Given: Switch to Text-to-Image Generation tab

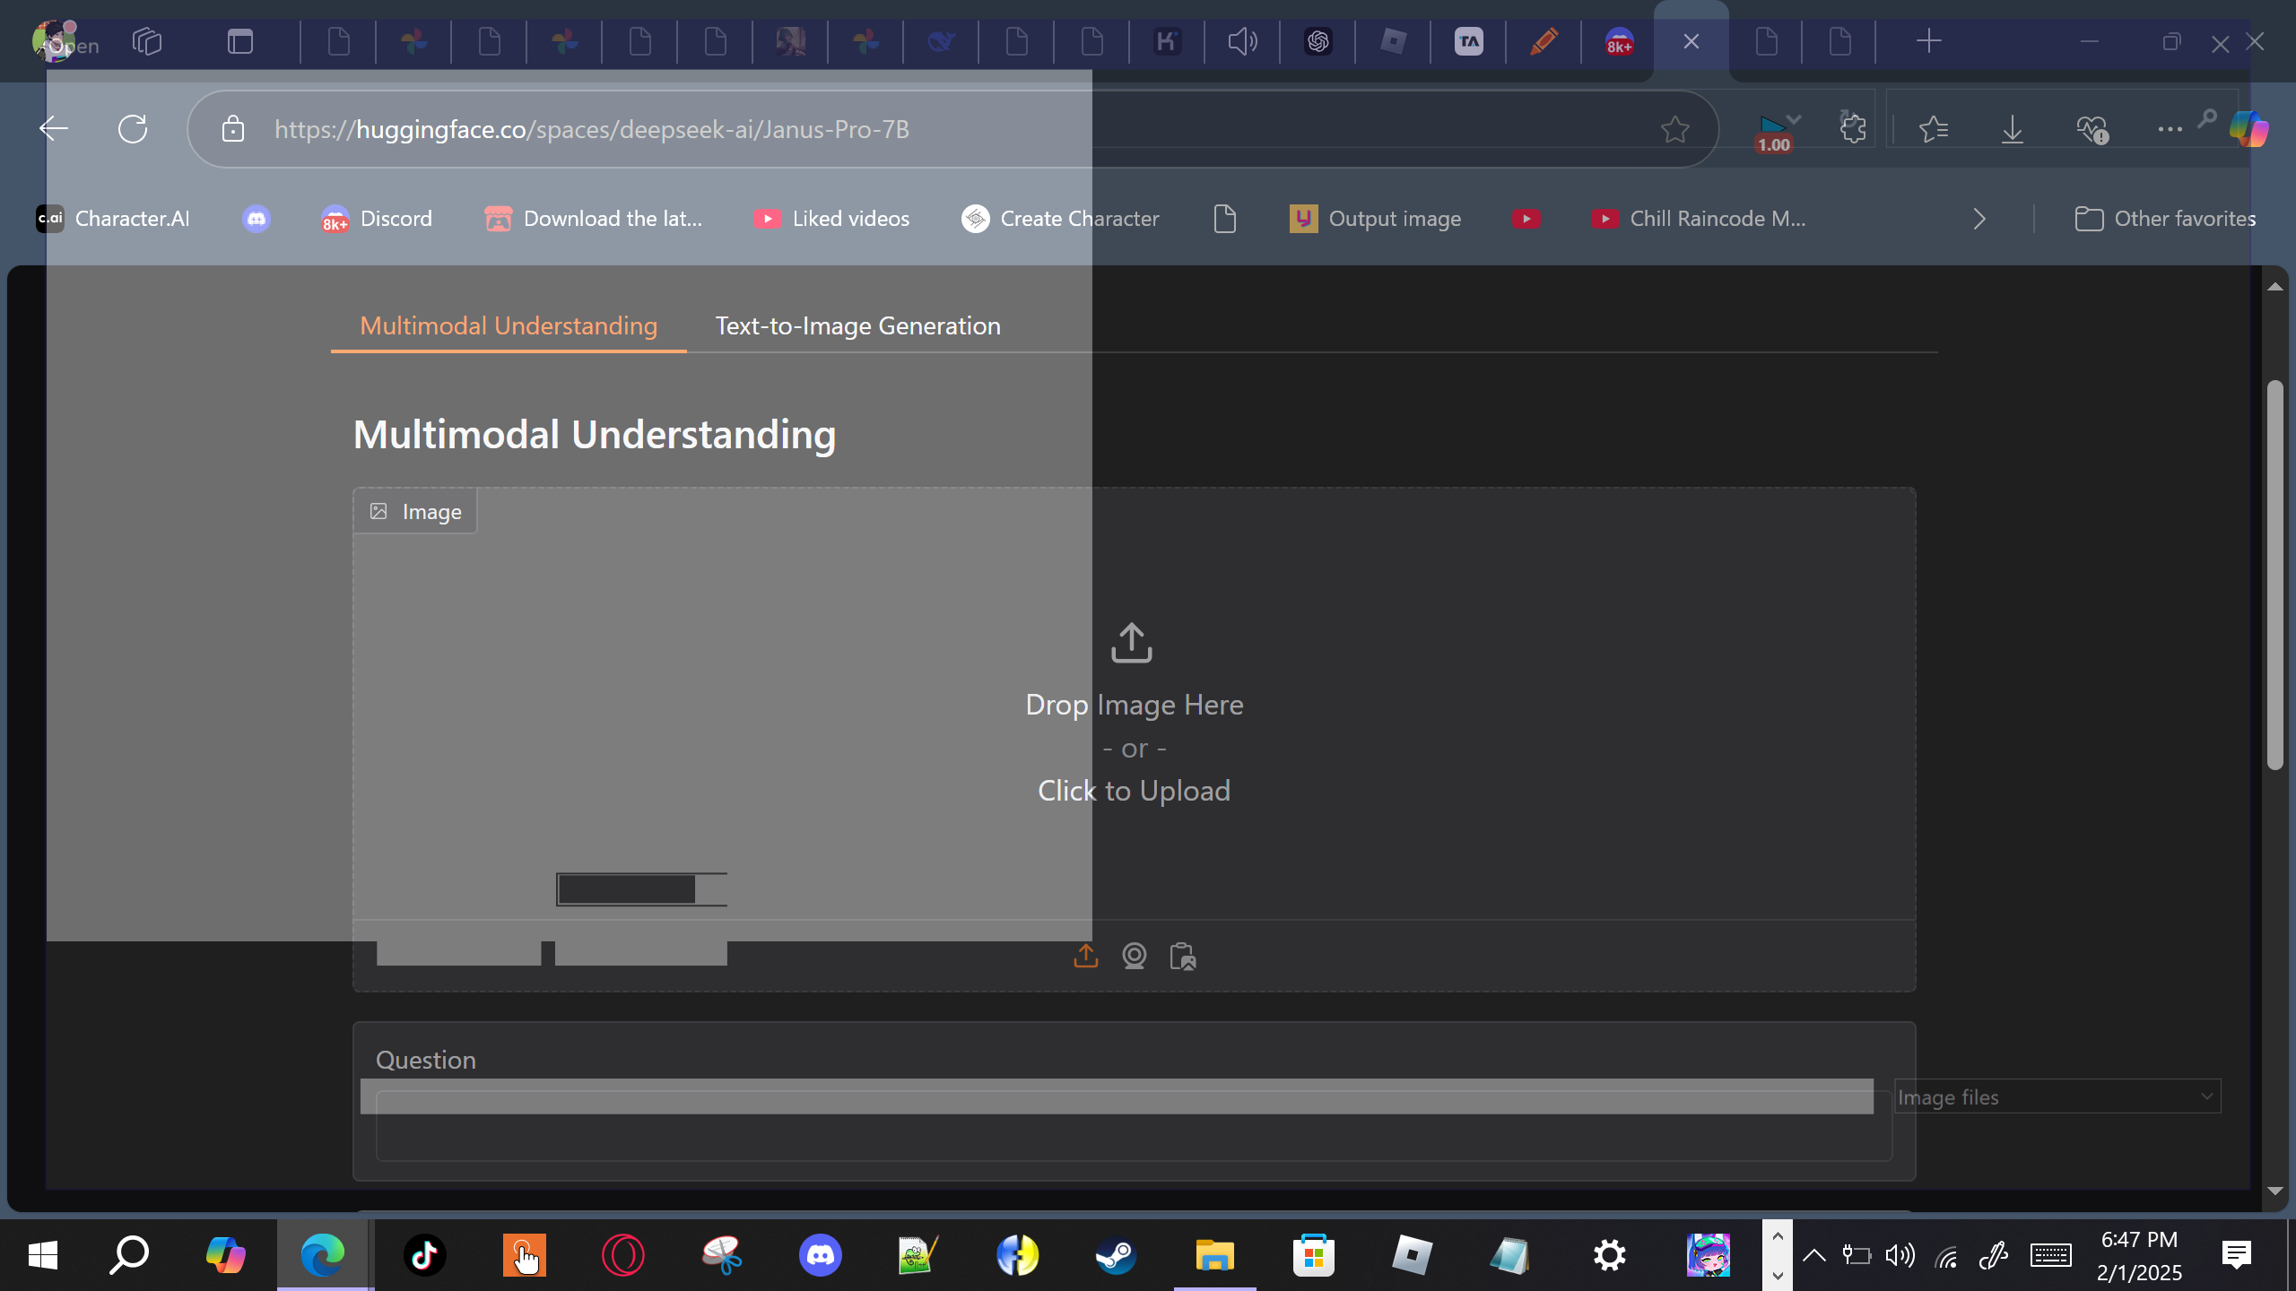Looking at the screenshot, I should pos(857,326).
